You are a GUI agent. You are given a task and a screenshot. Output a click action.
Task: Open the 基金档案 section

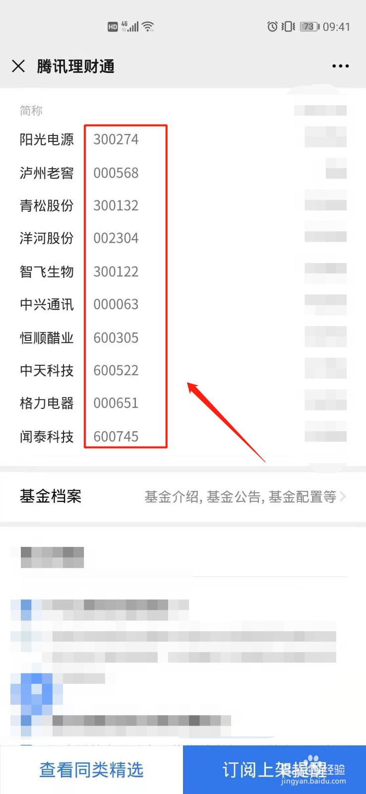[183, 496]
